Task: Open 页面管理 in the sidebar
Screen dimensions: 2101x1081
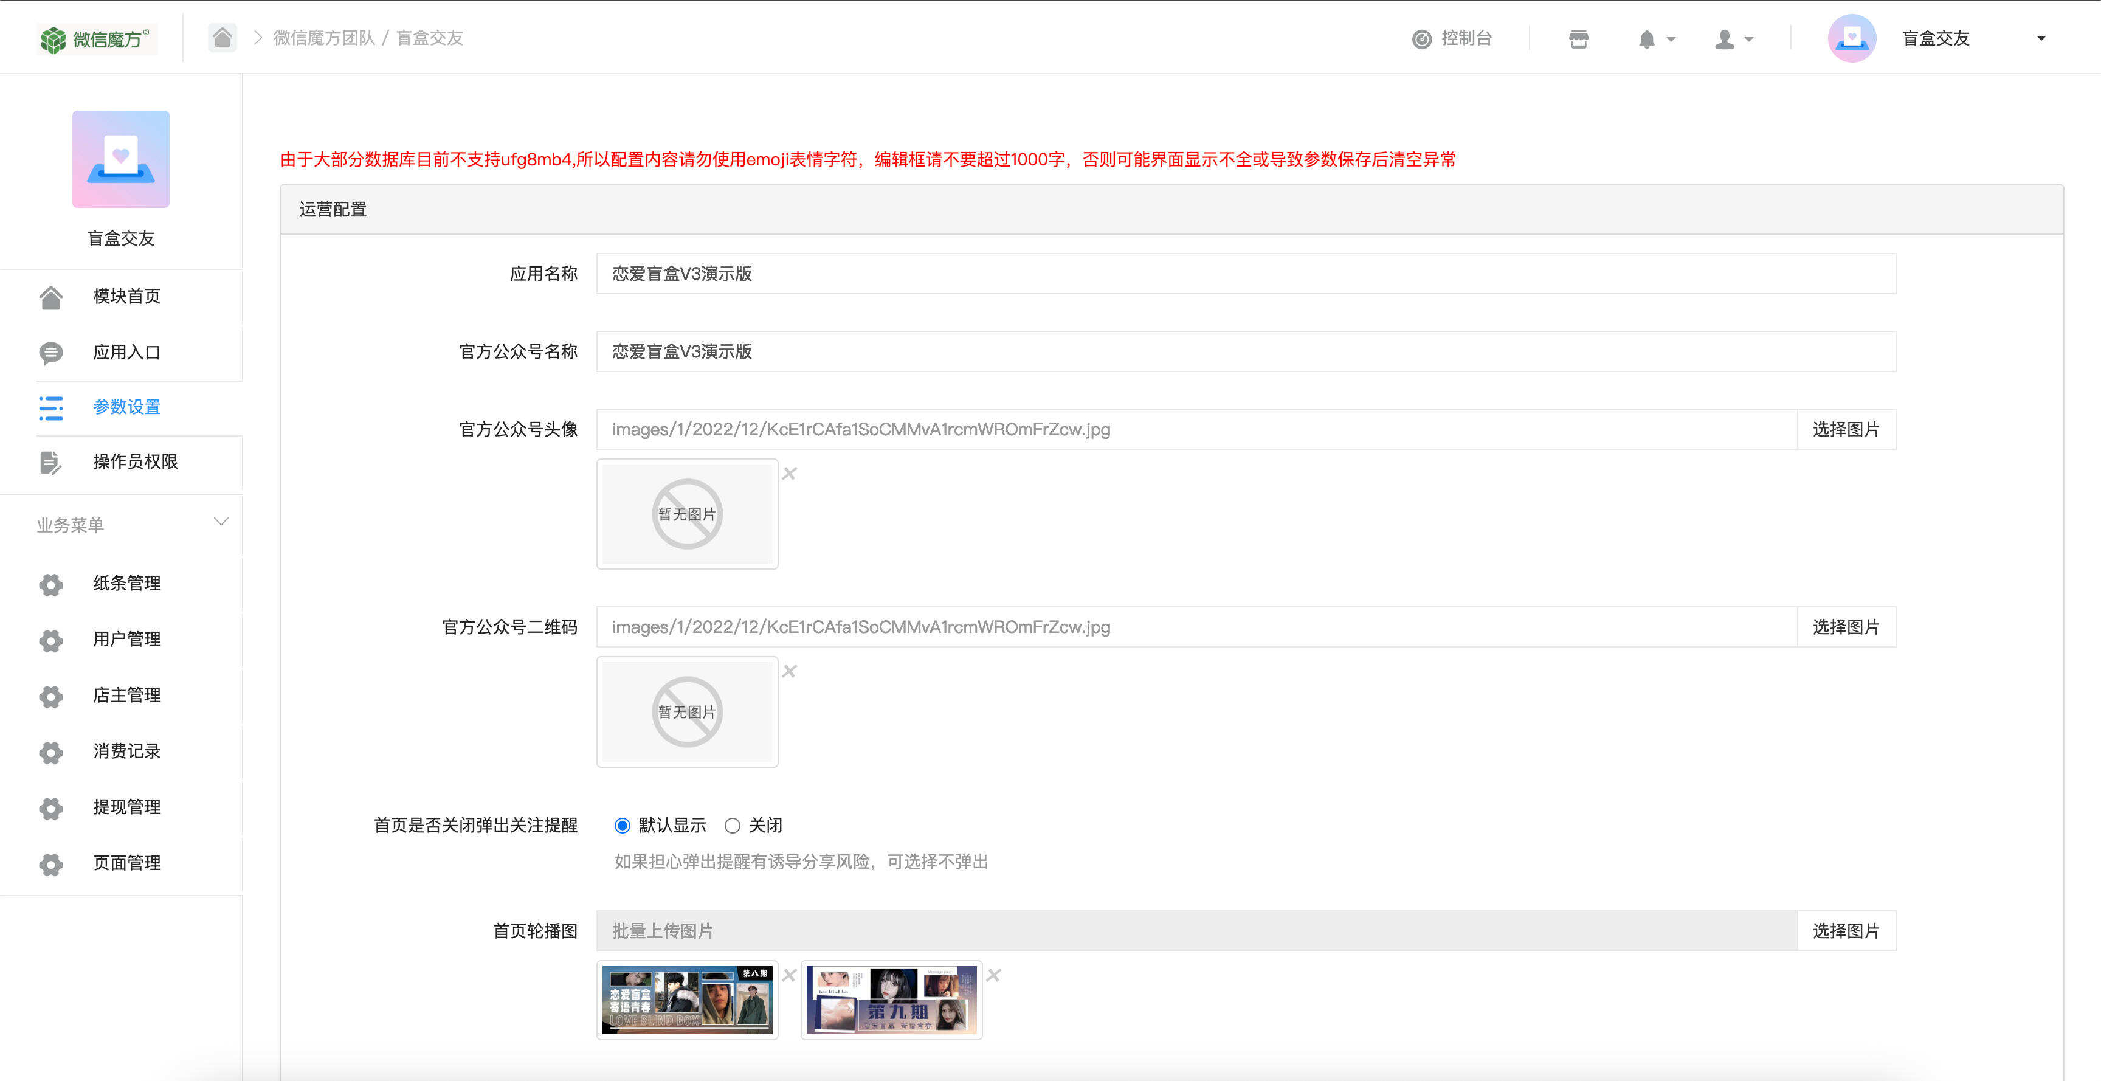Action: [126, 862]
